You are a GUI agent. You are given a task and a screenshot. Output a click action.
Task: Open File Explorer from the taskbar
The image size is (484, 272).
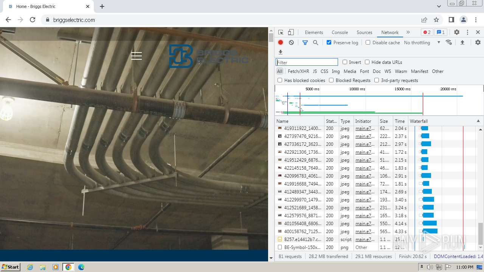[x=43, y=267]
